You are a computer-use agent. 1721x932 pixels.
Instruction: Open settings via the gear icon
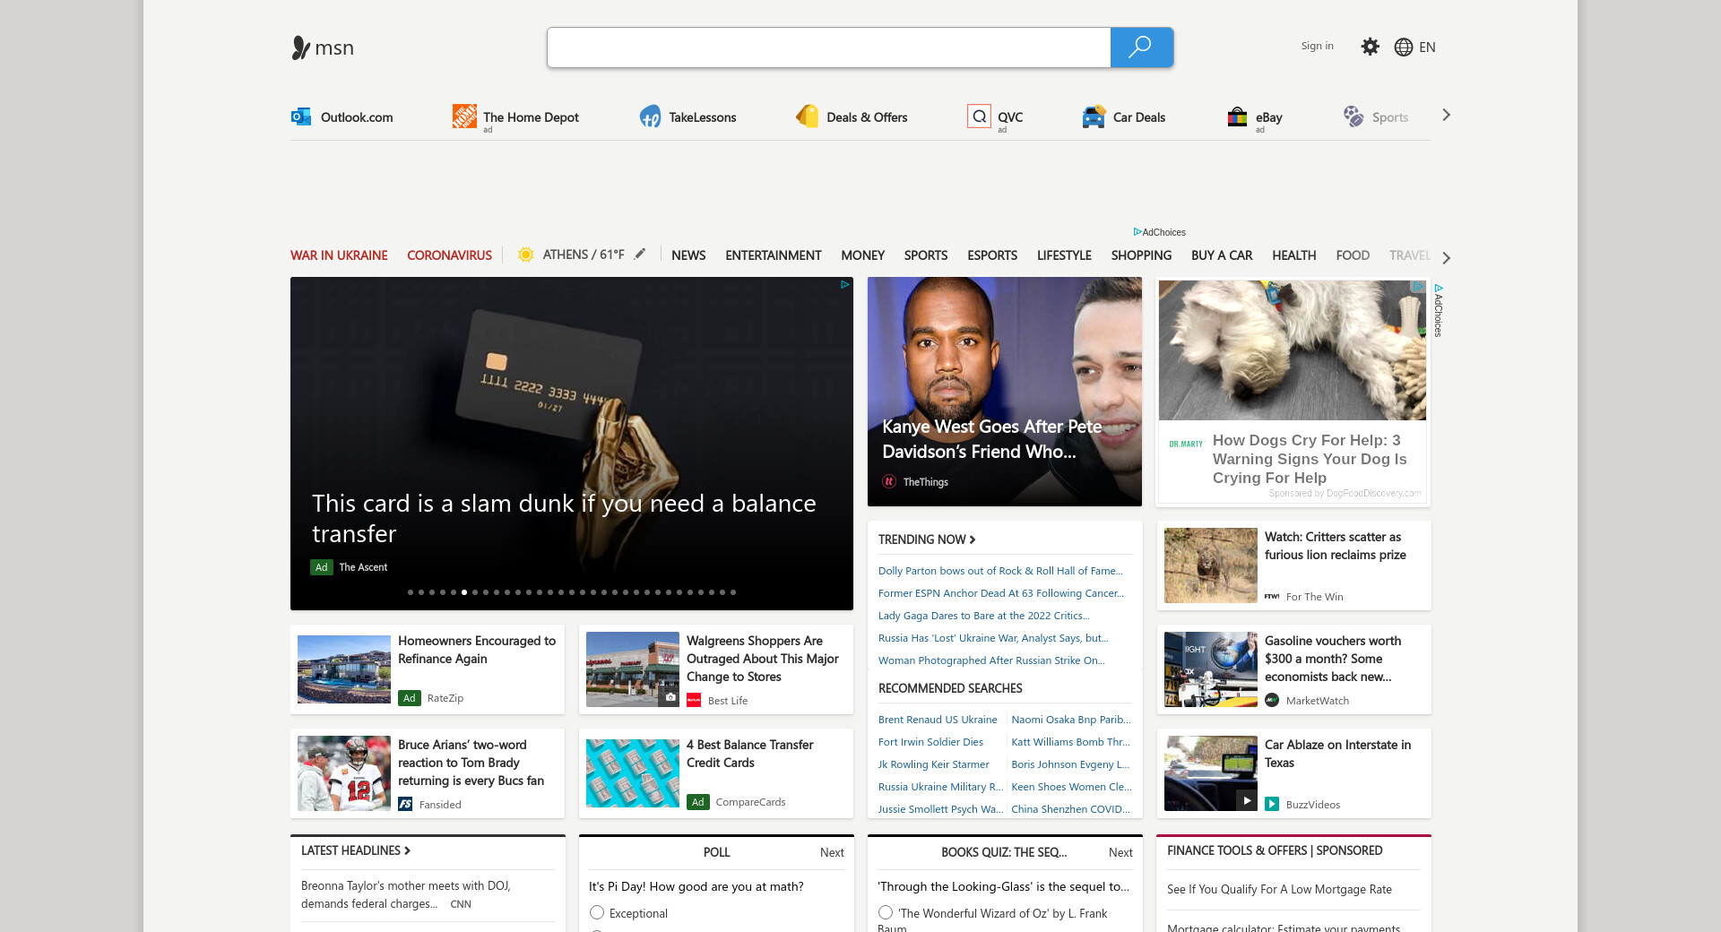[x=1370, y=47]
